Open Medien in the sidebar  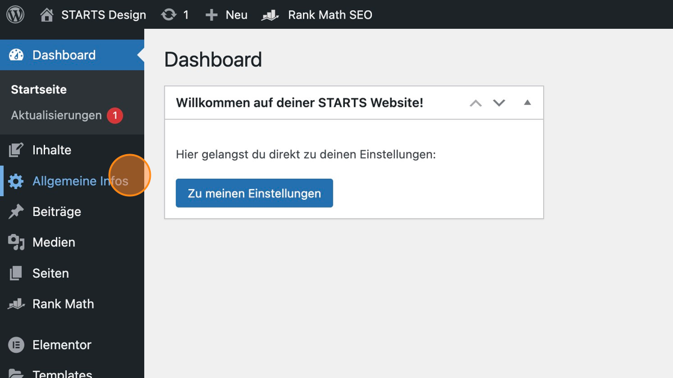[x=53, y=242]
